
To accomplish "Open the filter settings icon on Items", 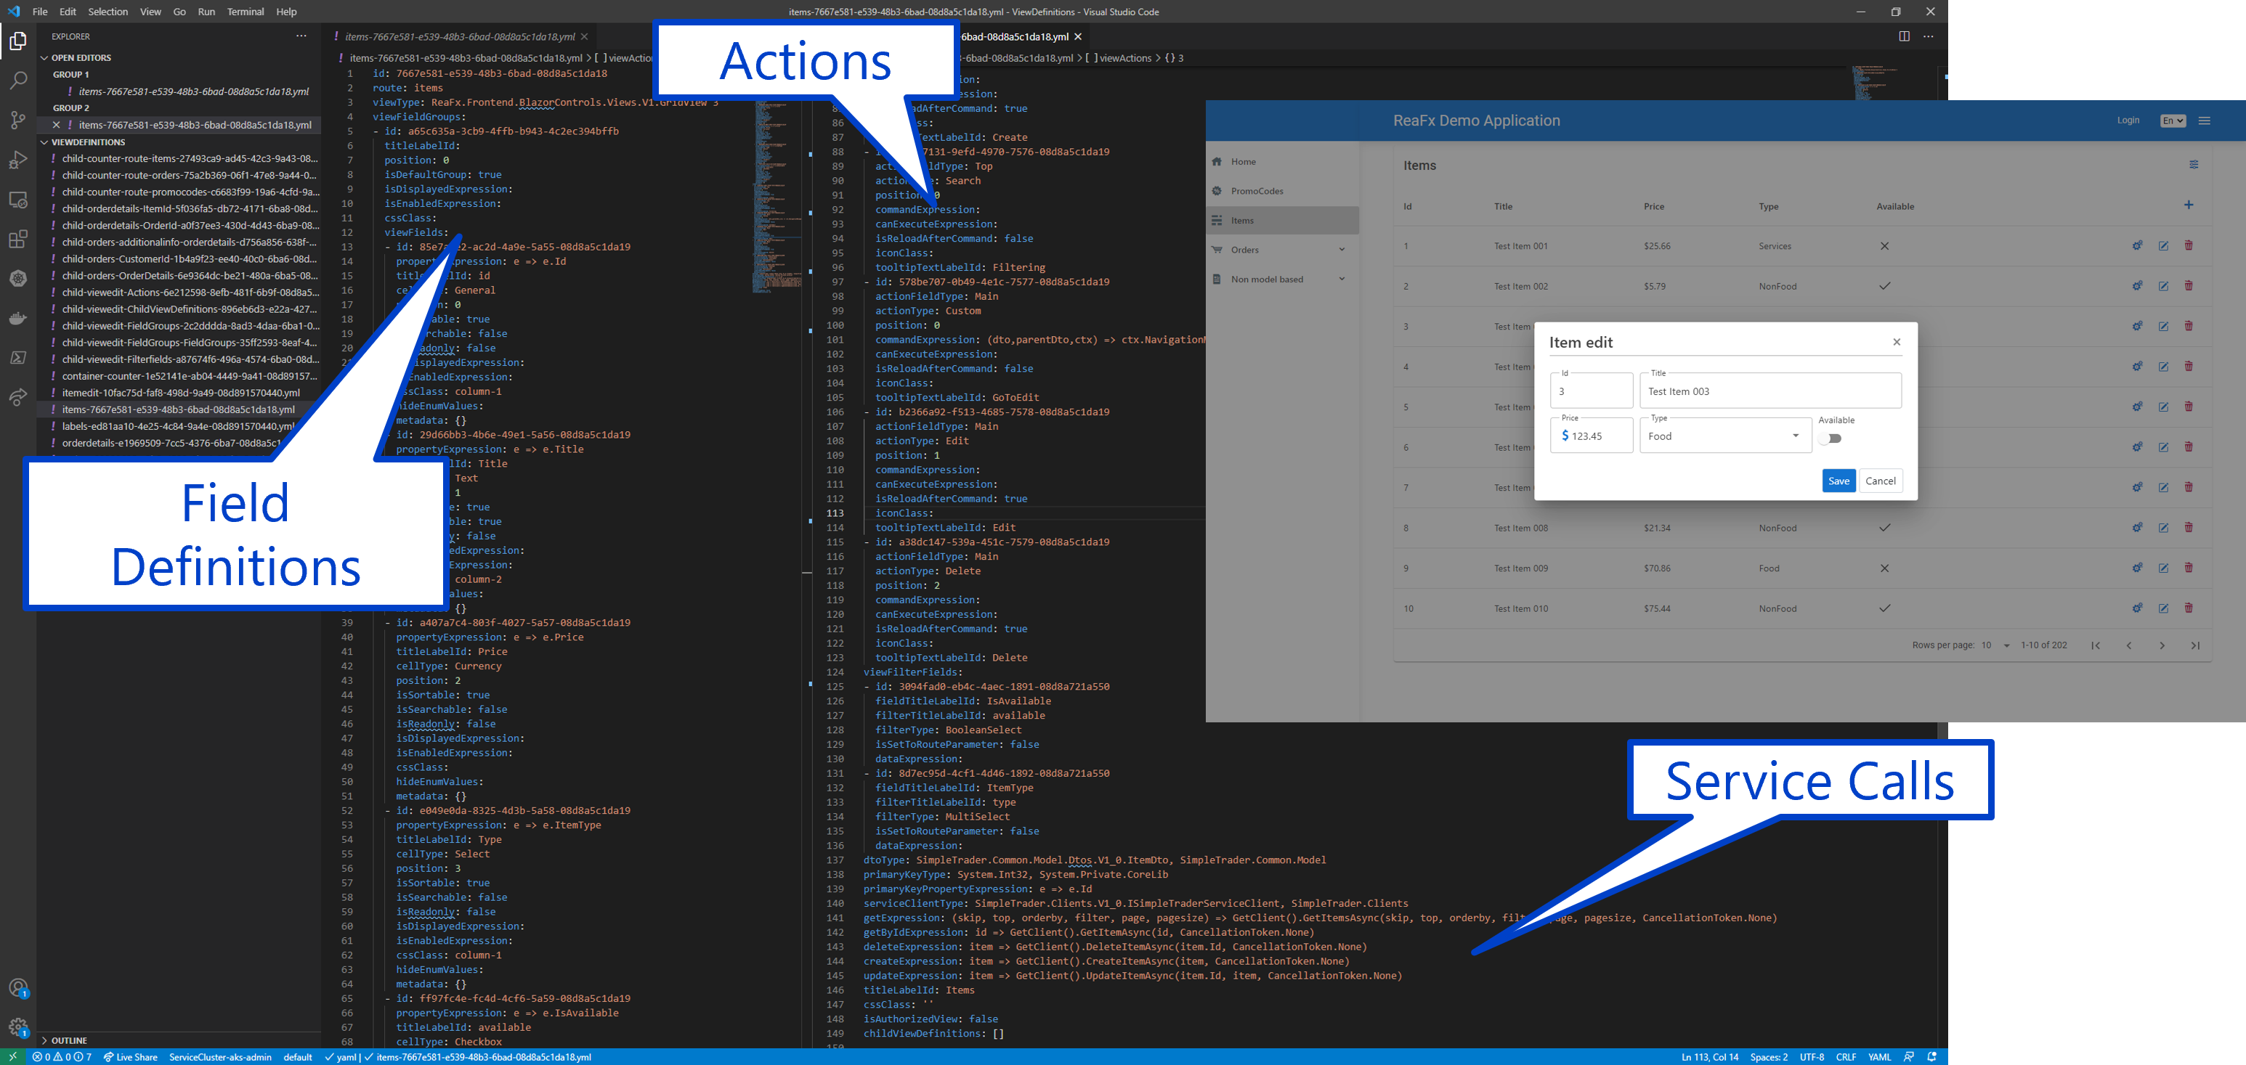I will pos(2194,165).
